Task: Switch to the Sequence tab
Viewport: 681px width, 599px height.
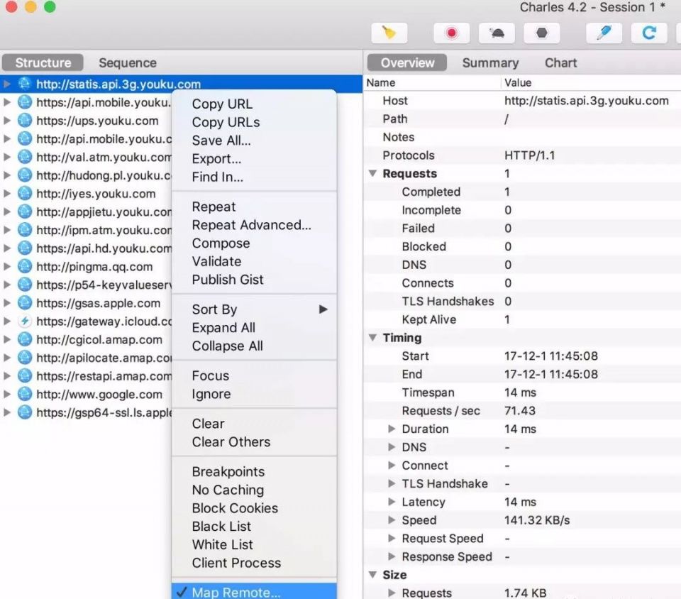Action: point(127,62)
